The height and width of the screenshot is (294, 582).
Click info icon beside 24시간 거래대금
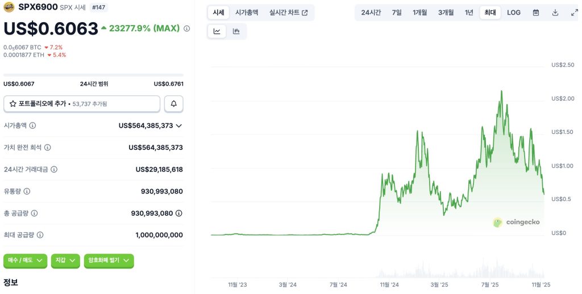click(x=54, y=169)
